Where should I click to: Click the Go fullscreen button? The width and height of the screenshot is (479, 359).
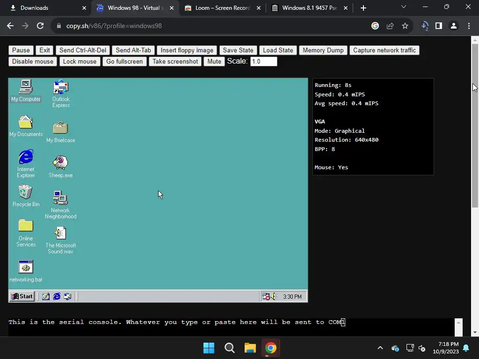click(124, 62)
